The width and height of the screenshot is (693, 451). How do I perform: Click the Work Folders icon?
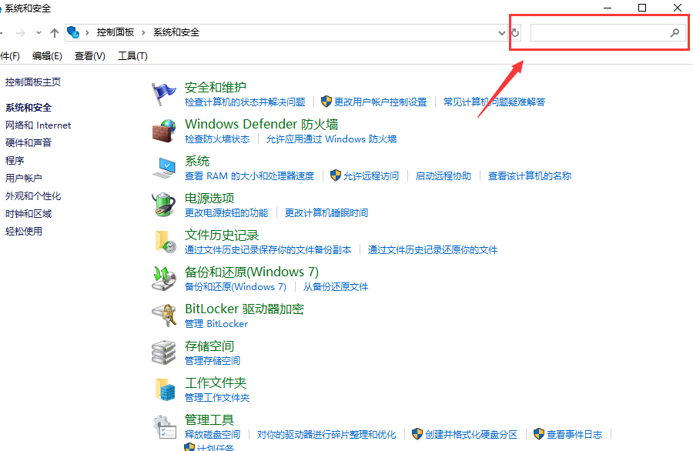coord(165,389)
